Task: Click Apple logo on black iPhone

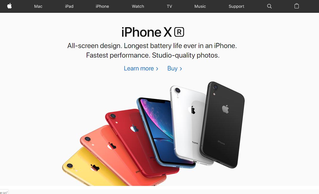Action: point(225,109)
